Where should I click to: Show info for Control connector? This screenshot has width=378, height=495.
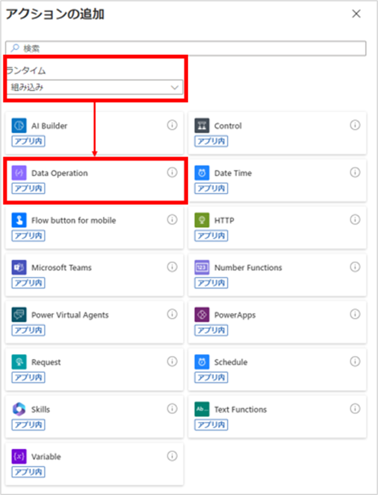[x=355, y=125]
